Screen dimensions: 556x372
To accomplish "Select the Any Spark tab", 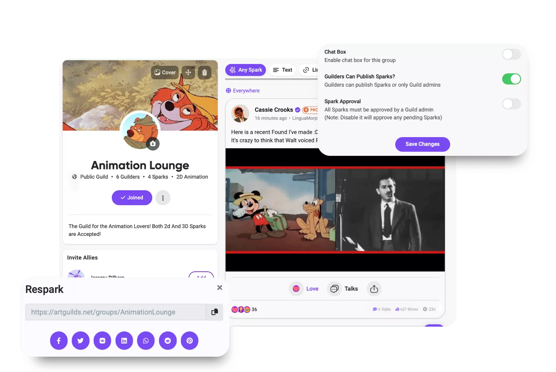I will coord(246,70).
